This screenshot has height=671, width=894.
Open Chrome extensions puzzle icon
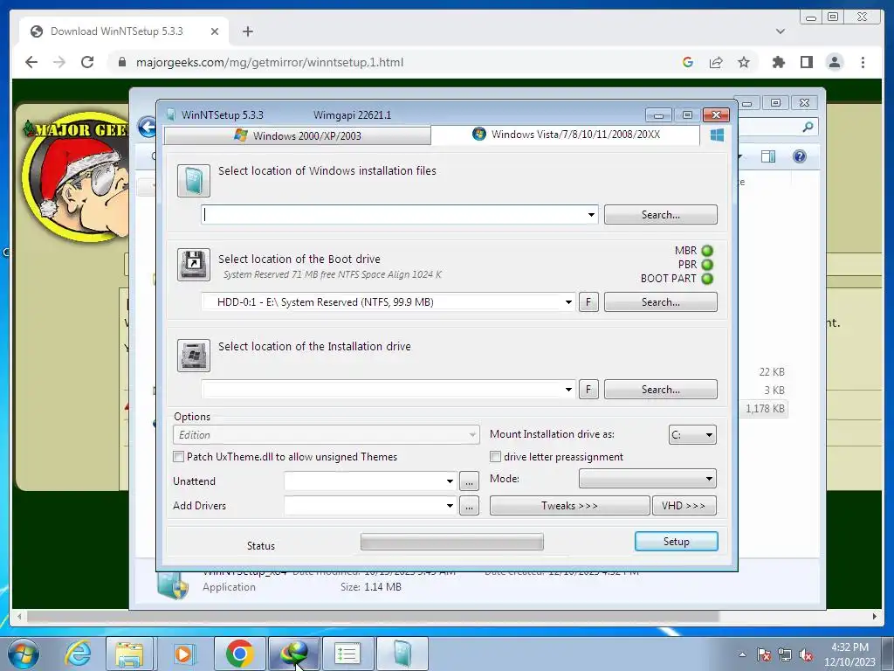[x=778, y=62]
